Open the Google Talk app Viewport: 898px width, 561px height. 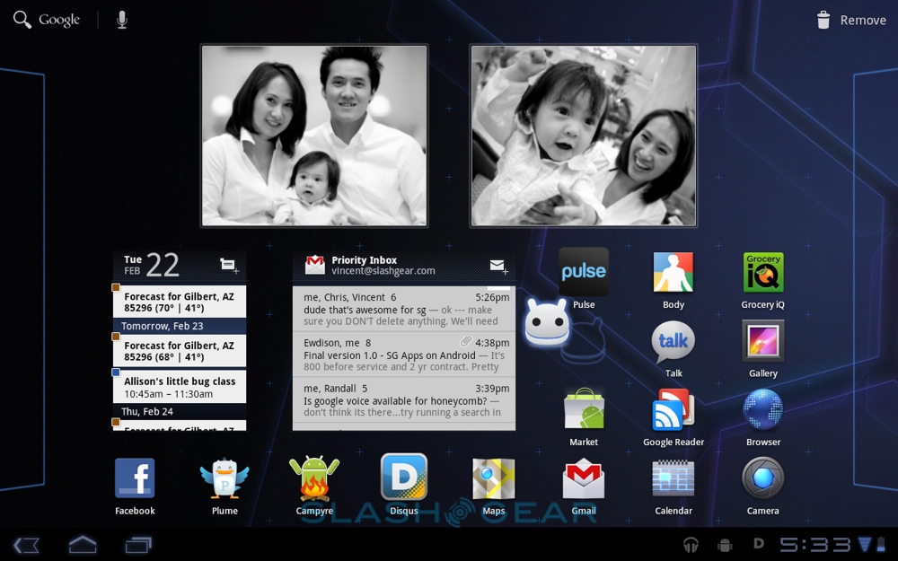coord(673,342)
